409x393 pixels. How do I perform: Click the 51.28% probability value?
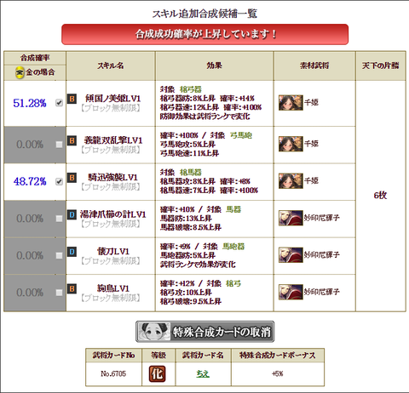point(30,103)
